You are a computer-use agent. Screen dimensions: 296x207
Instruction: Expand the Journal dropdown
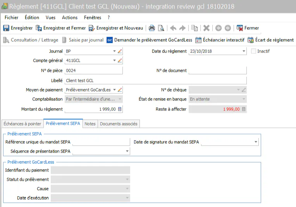click(x=114, y=51)
